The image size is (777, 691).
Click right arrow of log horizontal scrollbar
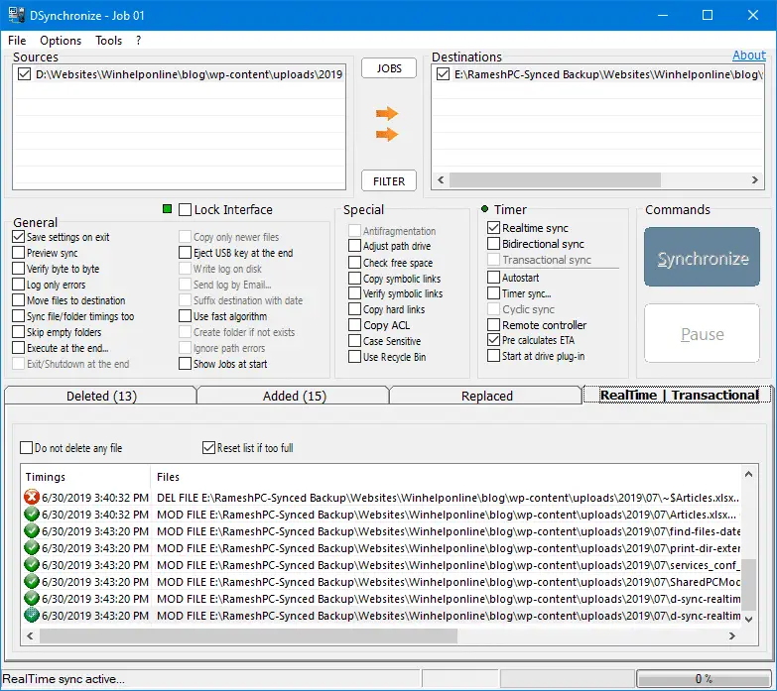(x=732, y=636)
